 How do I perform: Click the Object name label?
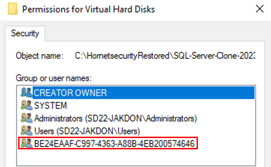pos(39,56)
